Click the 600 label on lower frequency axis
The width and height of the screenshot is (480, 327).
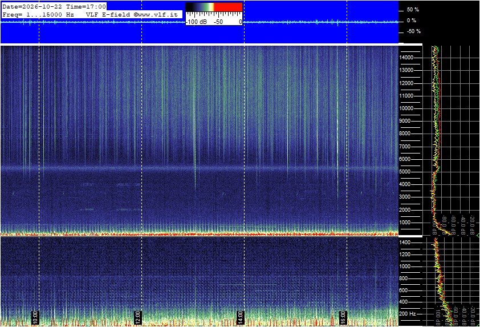tap(404, 290)
